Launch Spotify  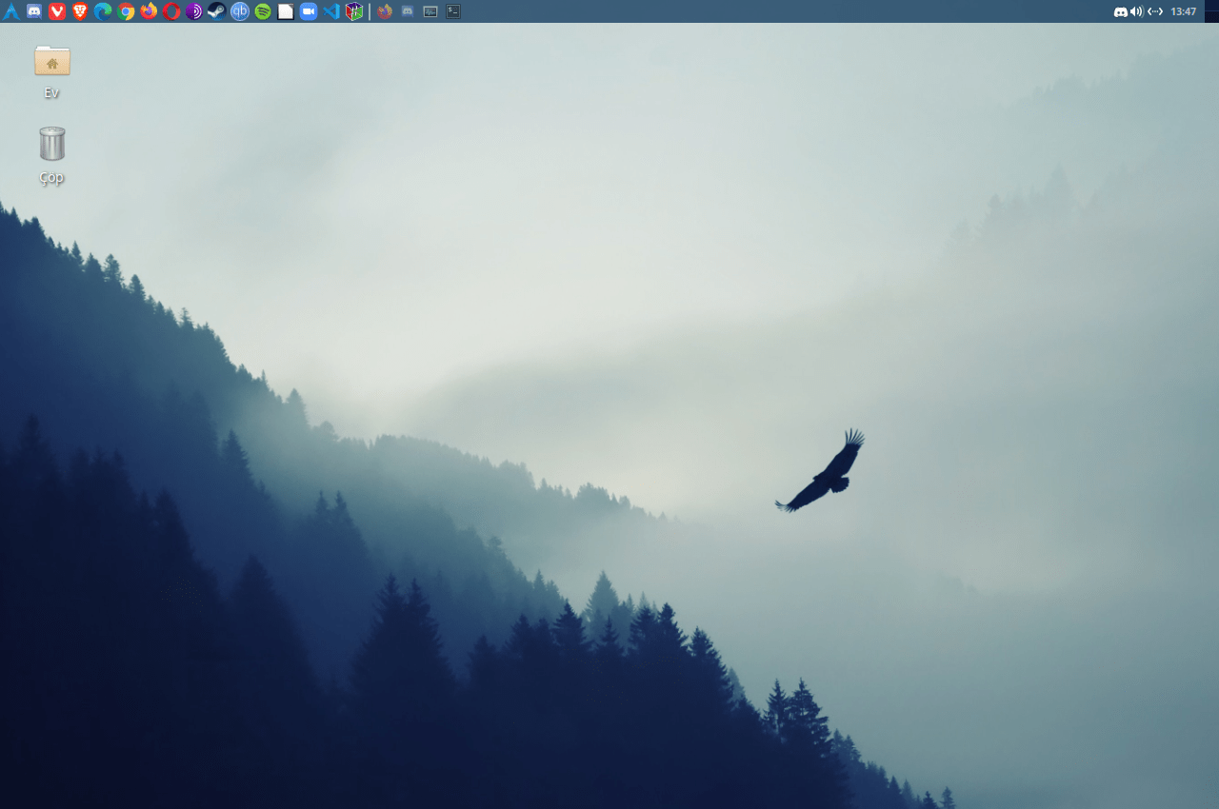click(263, 11)
